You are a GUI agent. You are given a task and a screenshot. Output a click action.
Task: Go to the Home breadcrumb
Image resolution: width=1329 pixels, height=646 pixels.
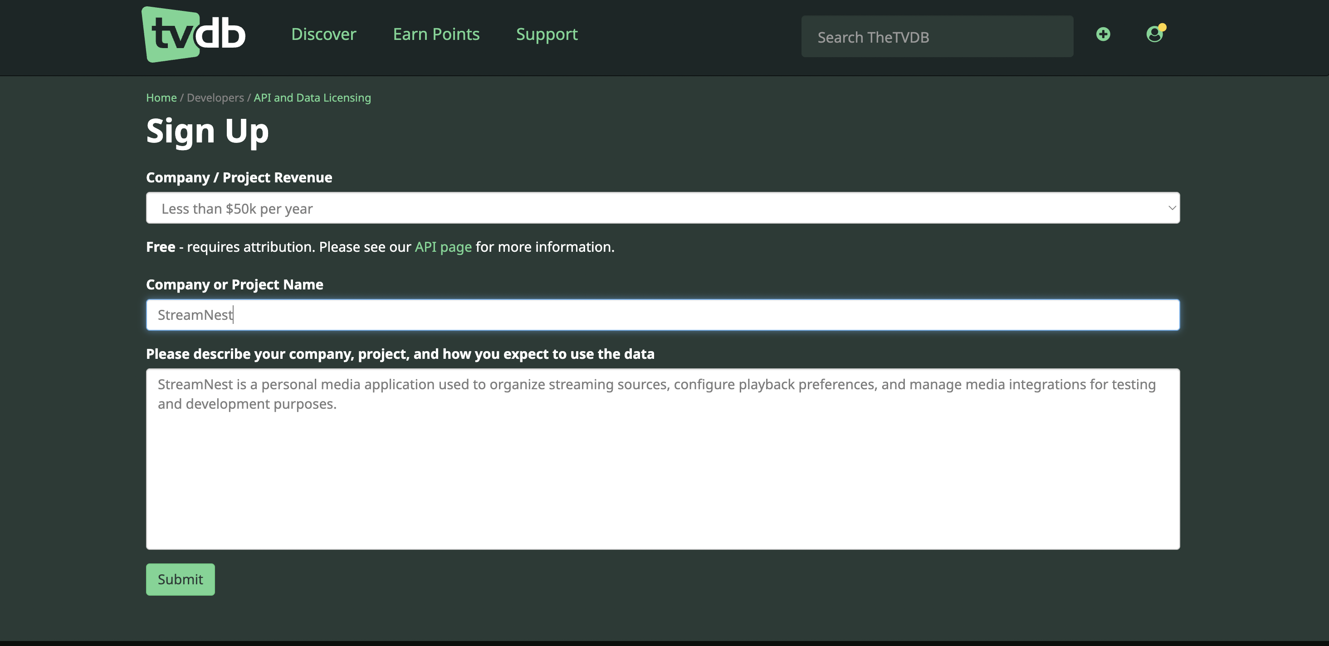(161, 98)
